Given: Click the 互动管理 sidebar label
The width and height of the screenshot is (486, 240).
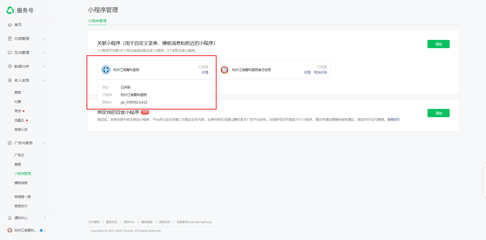Looking at the screenshot, I should 22,53.
